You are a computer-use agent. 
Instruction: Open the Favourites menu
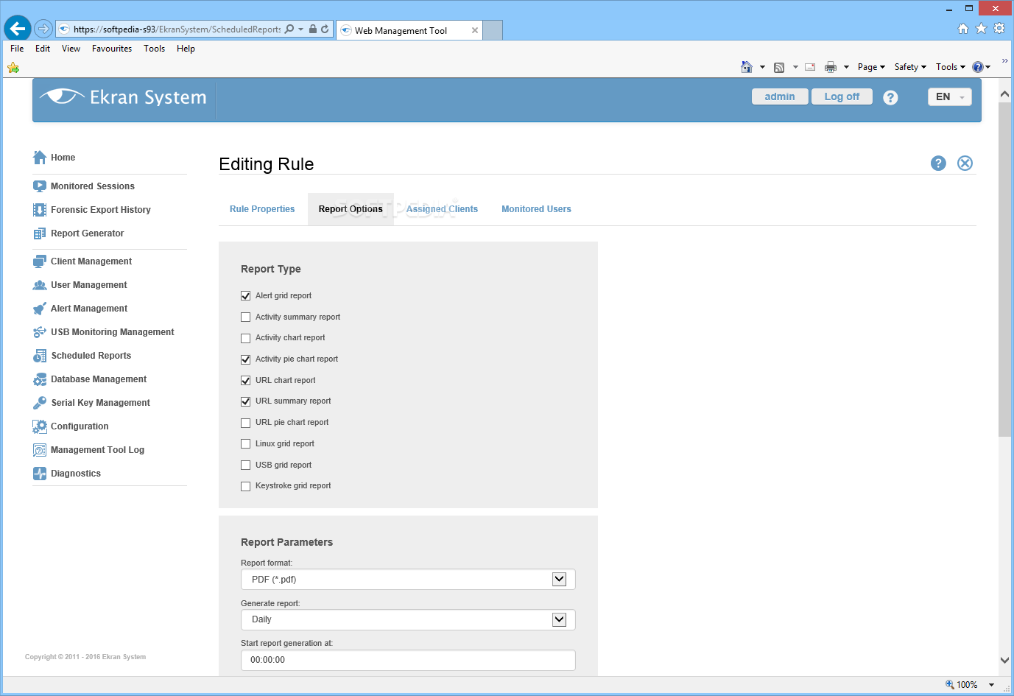coord(112,49)
